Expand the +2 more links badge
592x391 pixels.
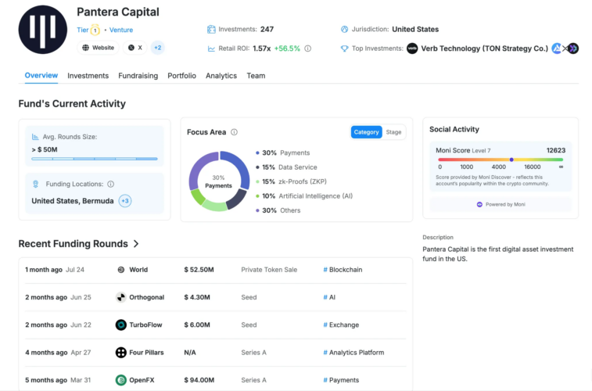coord(157,48)
